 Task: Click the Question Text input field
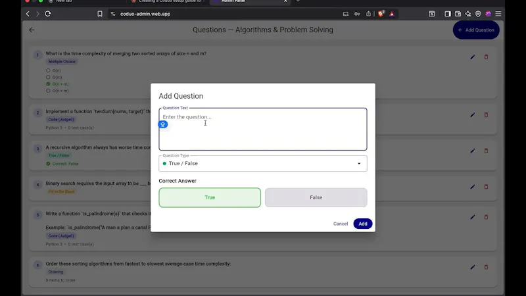[262, 129]
